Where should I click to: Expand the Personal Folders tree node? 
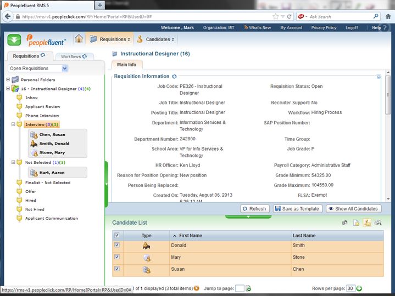(x=8, y=79)
